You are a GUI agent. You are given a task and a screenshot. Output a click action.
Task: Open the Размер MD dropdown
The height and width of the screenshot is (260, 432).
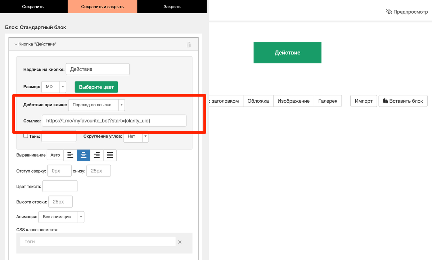point(54,87)
